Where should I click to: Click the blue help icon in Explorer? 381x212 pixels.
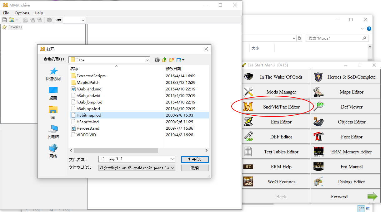[369, 29]
